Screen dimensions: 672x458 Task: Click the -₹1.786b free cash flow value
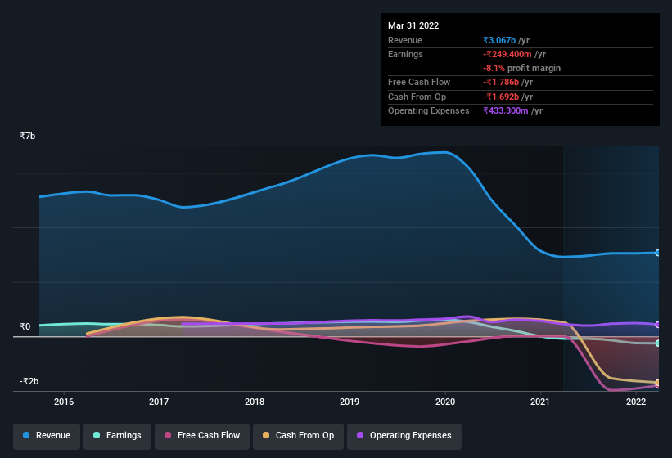pos(501,82)
